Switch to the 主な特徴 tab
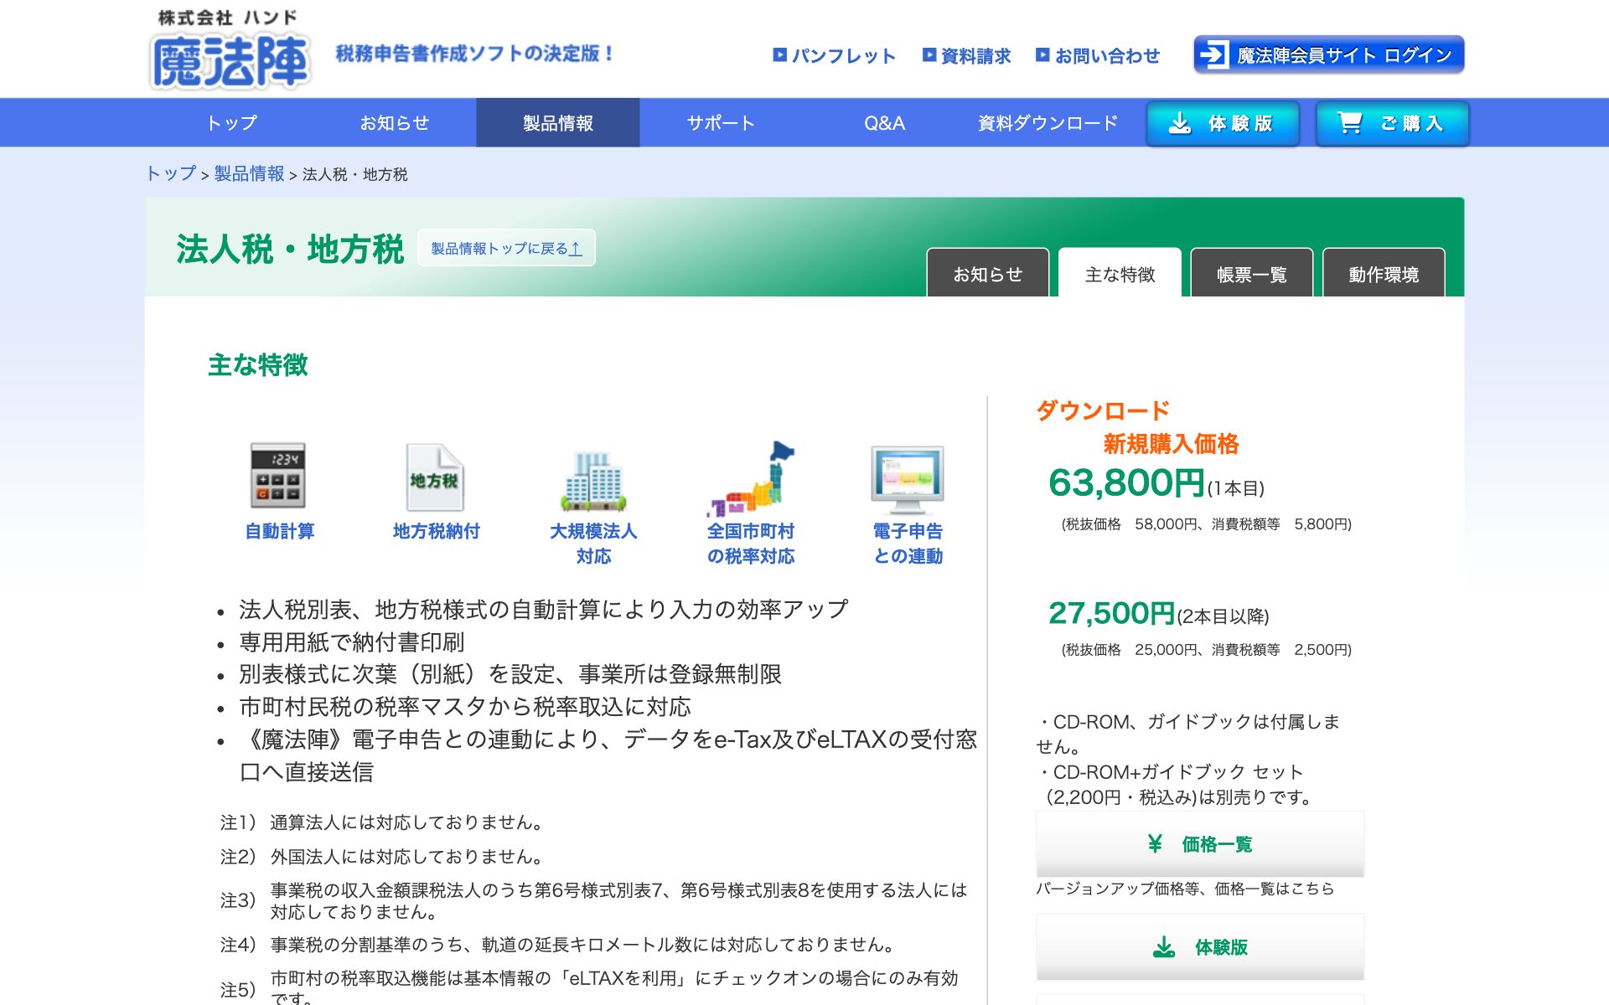Viewport: 1609px width, 1005px height. point(1120,273)
